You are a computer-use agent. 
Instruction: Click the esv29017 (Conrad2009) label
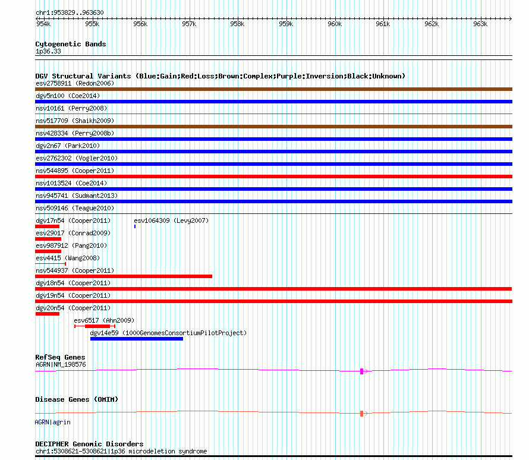pos(73,233)
